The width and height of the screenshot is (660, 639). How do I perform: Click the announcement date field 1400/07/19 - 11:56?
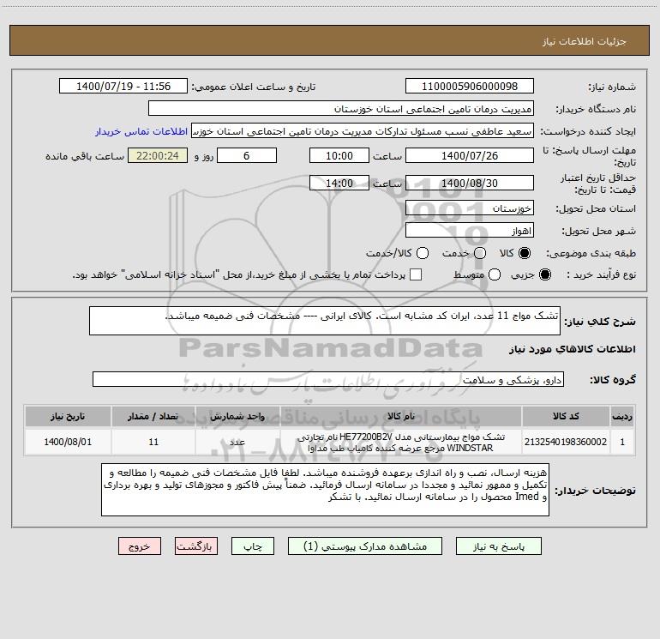pyautogui.click(x=123, y=87)
